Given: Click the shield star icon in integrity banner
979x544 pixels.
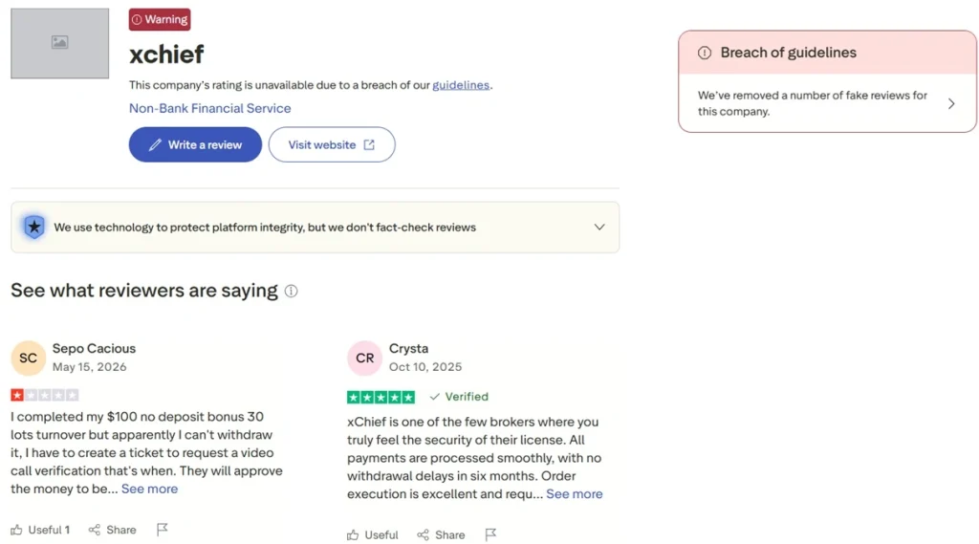Looking at the screenshot, I should coord(34,227).
